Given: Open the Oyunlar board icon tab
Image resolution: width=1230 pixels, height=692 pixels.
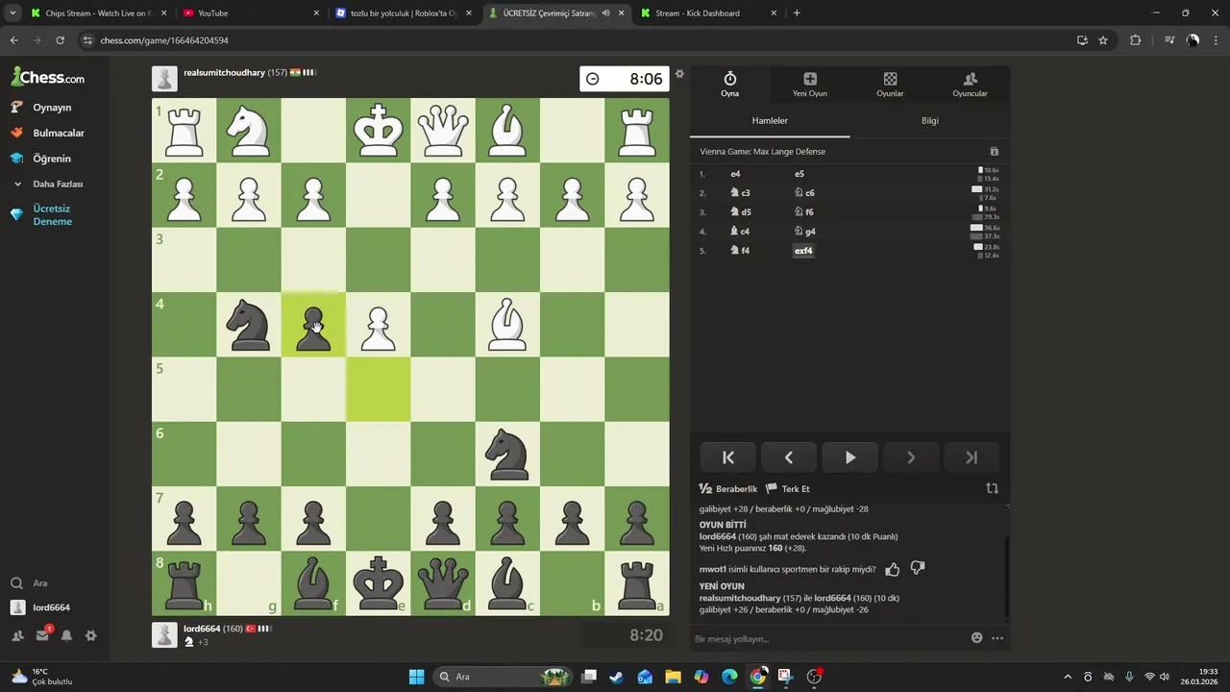Looking at the screenshot, I should pyautogui.click(x=890, y=84).
